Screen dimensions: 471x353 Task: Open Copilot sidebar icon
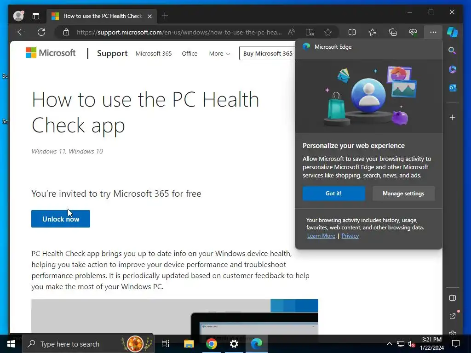coord(453,32)
